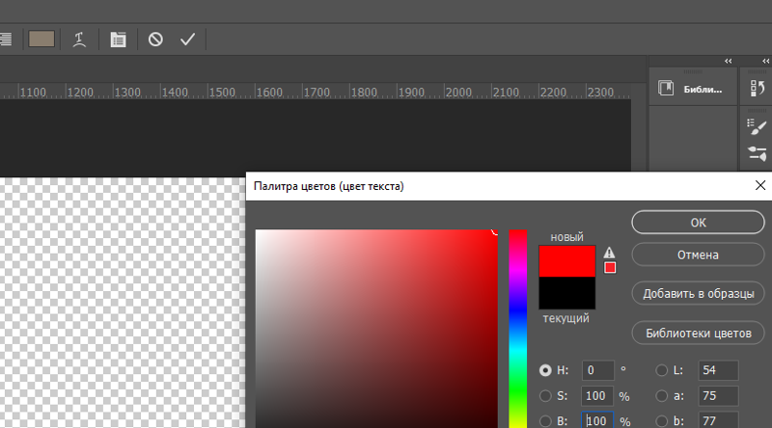Close the Палитра цветов dialog

(x=760, y=185)
